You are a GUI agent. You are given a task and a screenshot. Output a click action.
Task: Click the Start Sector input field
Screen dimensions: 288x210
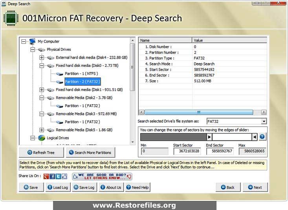[x=187, y=151]
